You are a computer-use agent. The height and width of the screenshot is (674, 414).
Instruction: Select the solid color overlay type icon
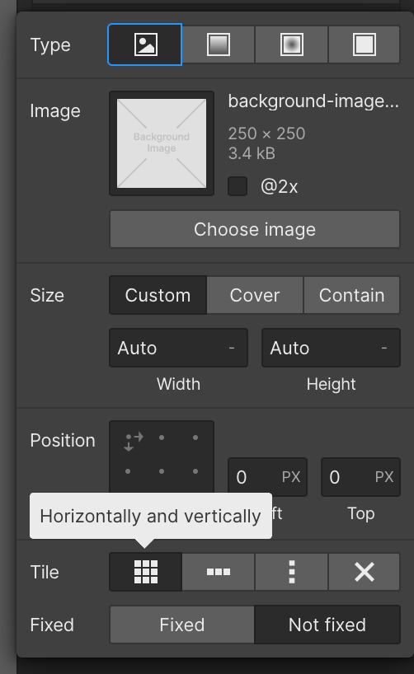tap(364, 44)
